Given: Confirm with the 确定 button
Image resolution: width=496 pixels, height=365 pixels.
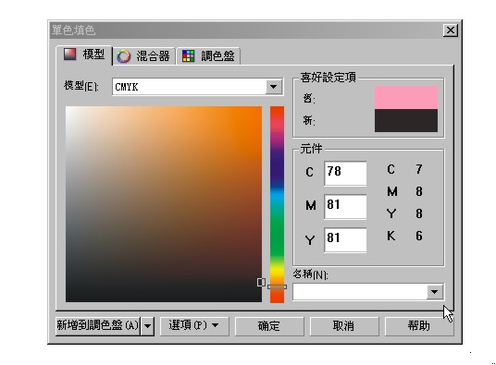Looking at the screenshot, I should [269, 325].
